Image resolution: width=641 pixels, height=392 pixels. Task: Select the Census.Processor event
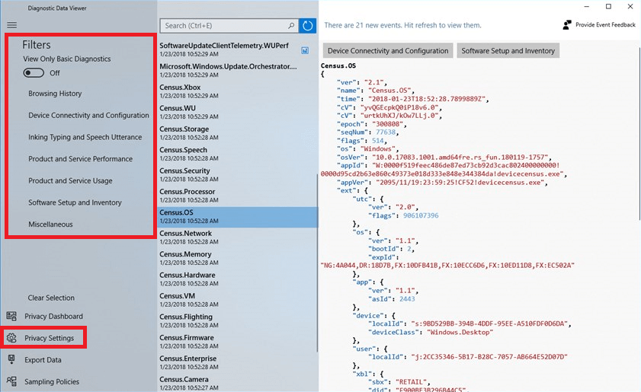point(237,195)
